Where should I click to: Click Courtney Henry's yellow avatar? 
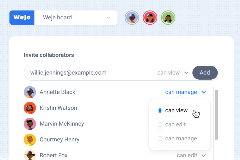(x=30, y=140)
